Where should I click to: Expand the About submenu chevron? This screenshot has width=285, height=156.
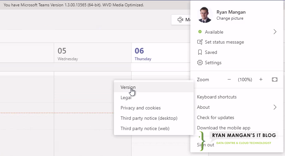pyautogui.click(x=275, y=107)
